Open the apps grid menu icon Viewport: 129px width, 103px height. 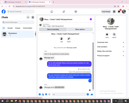click(x=114, y=12)
